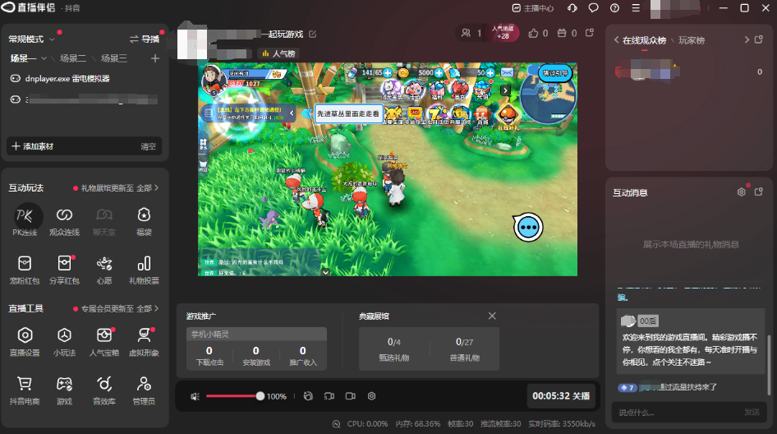Open 虚拟形象 virtual avatar
The height and width of the screenshot is (434, 777).
pos(144,342)
